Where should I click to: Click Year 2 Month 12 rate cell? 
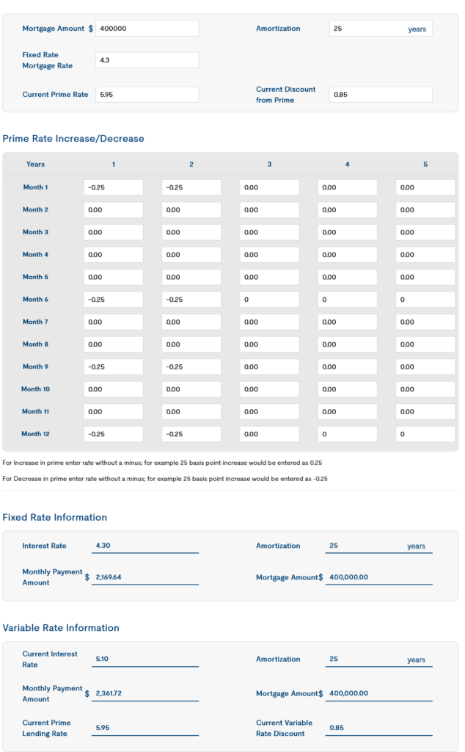point(191,434)
